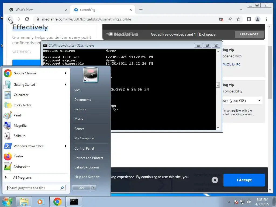This screenshot has height=207, width=276.
Task: Select the something tab
Action: 102,10
